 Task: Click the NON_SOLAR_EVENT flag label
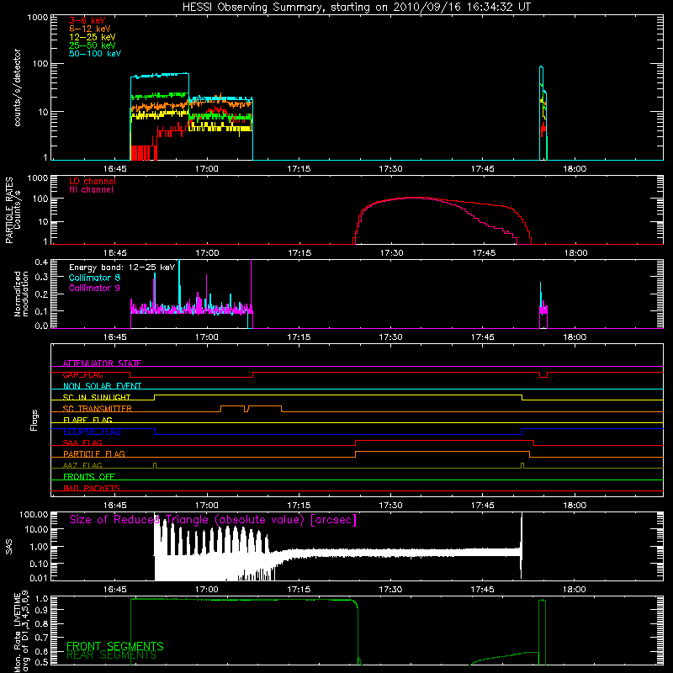pos(102,386)
